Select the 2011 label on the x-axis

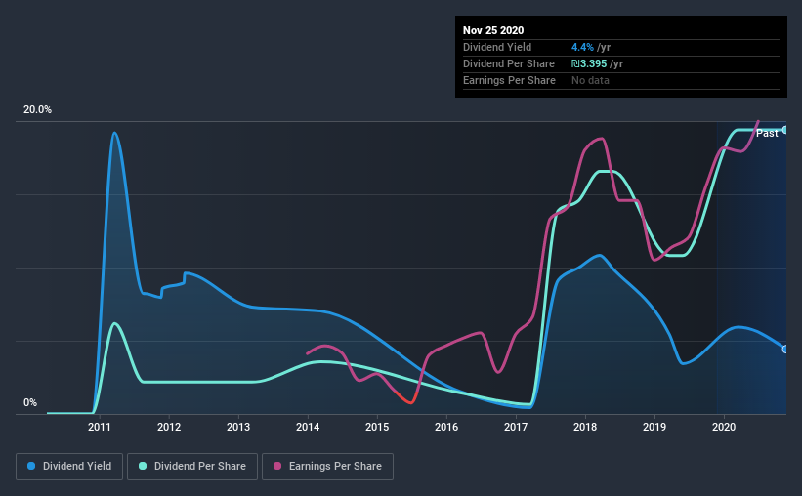(x=100, y=427)
